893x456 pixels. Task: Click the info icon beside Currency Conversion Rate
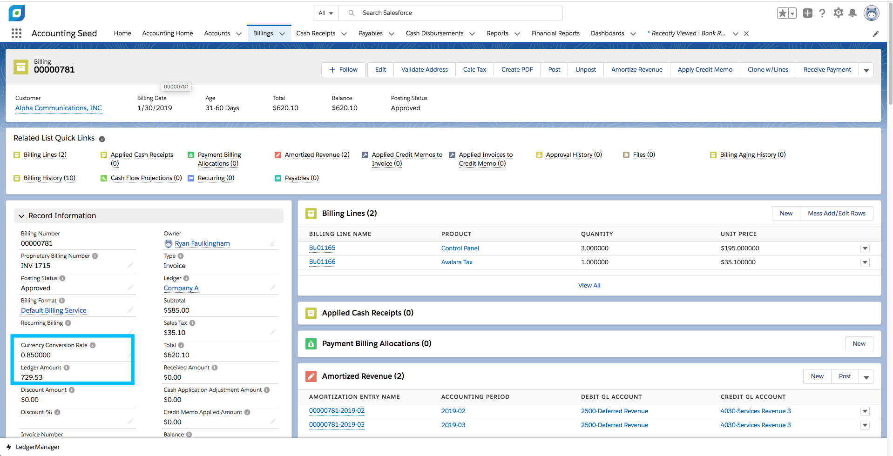[x=93, y=345]
